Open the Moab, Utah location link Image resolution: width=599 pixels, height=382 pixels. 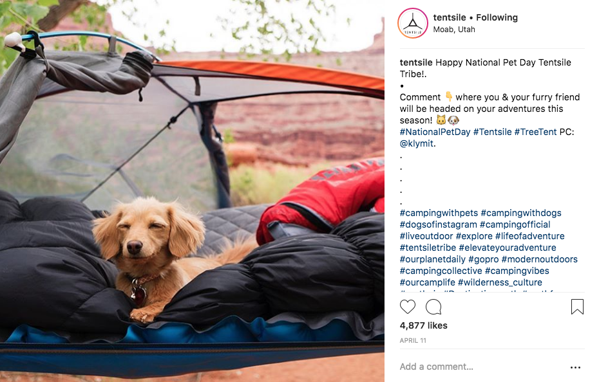pos(454,30)
